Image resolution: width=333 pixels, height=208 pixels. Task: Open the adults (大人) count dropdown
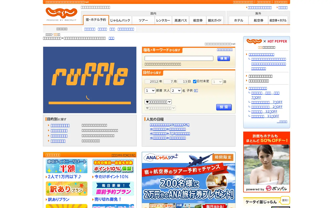point(176,90)
